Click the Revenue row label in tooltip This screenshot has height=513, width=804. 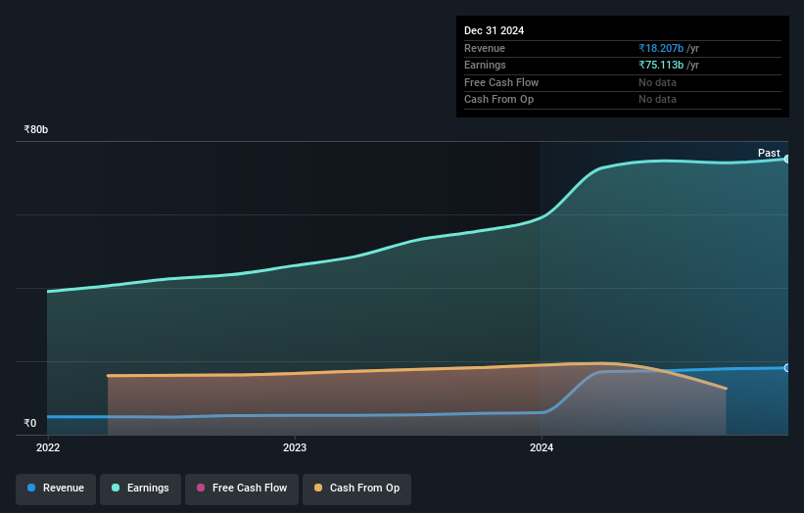point(485,48)
